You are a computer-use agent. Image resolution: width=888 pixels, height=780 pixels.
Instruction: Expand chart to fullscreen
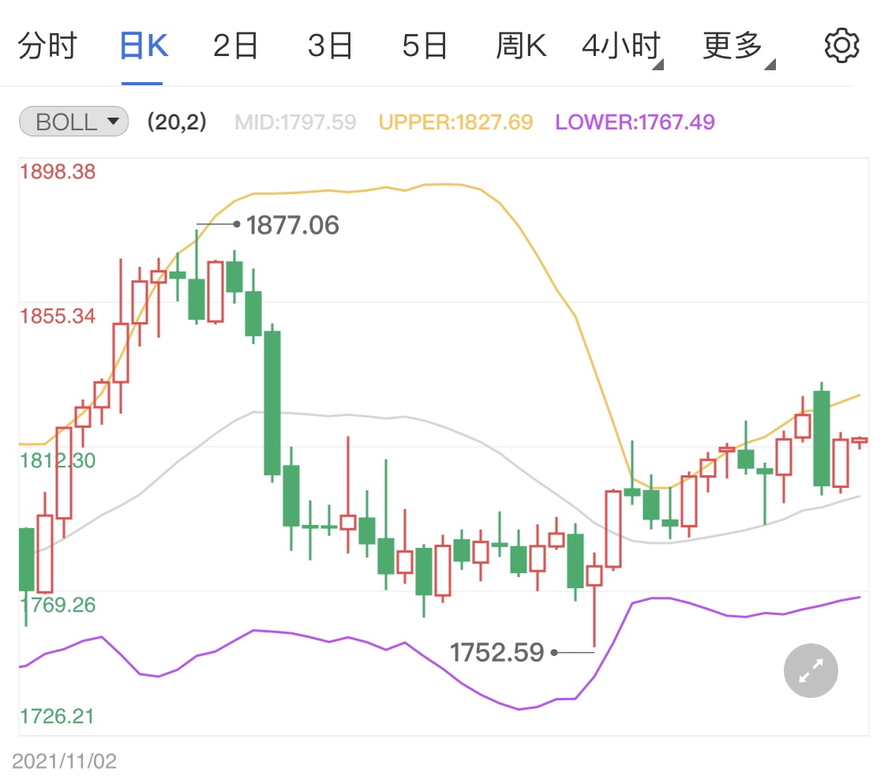click(x=811, y=671)
